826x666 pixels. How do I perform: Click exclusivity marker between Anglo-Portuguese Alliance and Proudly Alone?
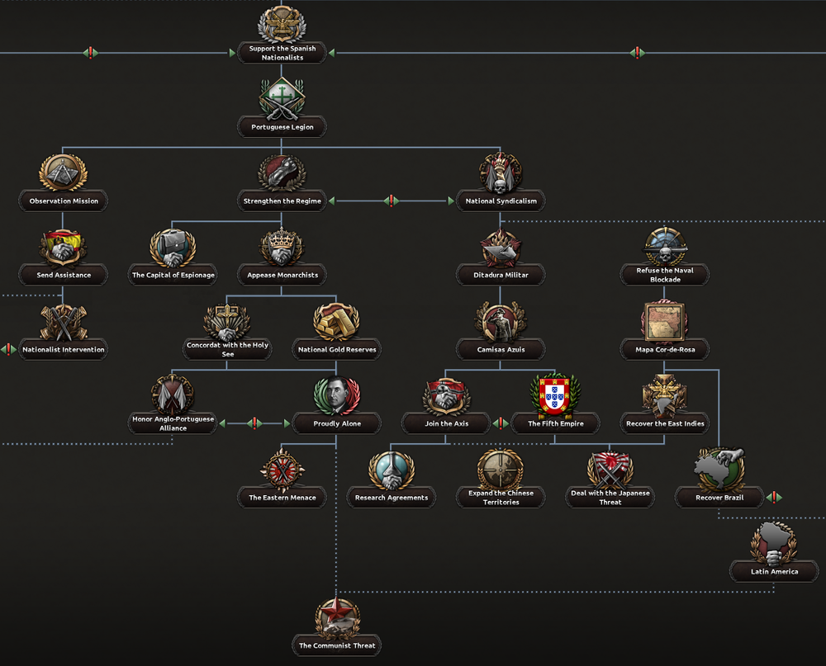pyautogui.click(x=254, y=423)
